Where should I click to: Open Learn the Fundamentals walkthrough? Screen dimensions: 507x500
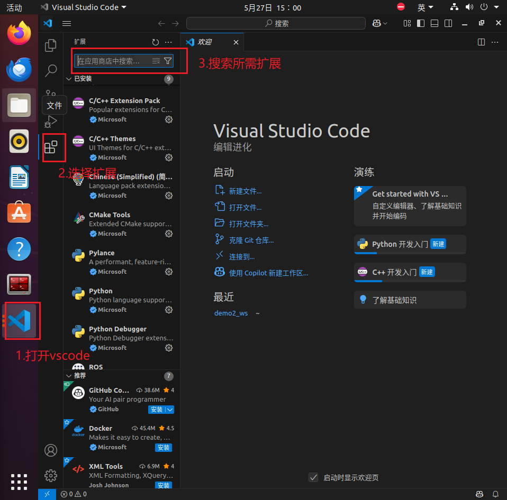[410, 300]
